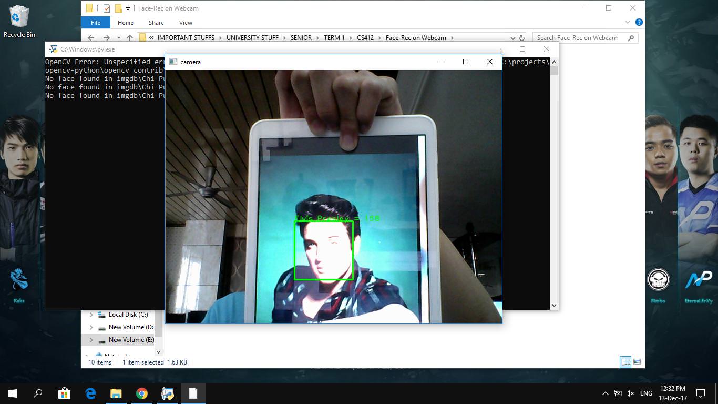Open File Explorer from taskbar
Viewport: 718px width, 404px height.
tap(116, 393)
